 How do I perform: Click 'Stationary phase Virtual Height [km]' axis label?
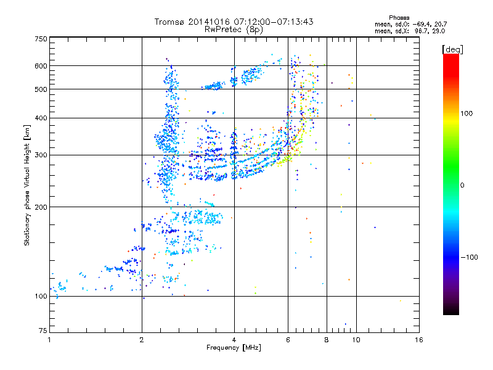[27, 185]
